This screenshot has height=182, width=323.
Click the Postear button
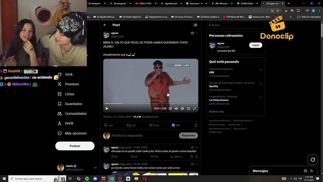[75, 146]
